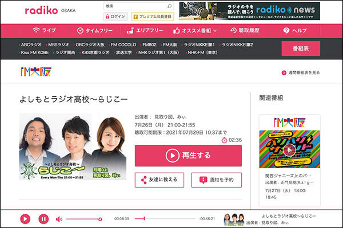343x228 pixels.
Task: Click the small program thumbnail in player bar
Action: coord(234,219)
